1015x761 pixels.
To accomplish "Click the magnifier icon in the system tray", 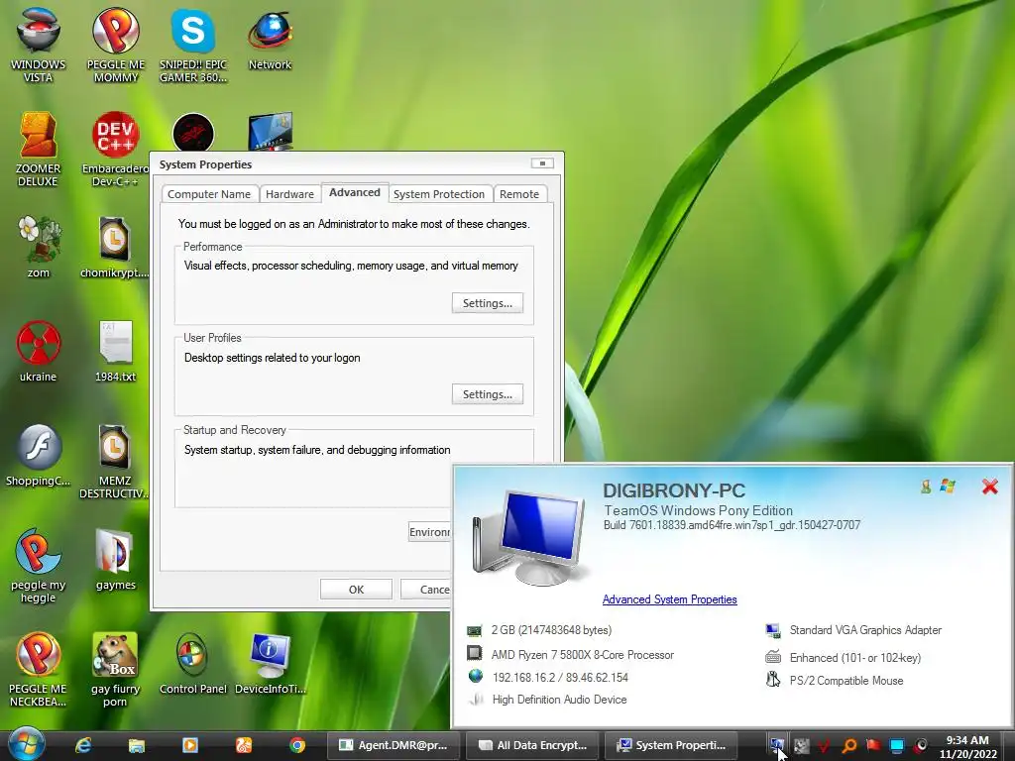I will [849, 745].
